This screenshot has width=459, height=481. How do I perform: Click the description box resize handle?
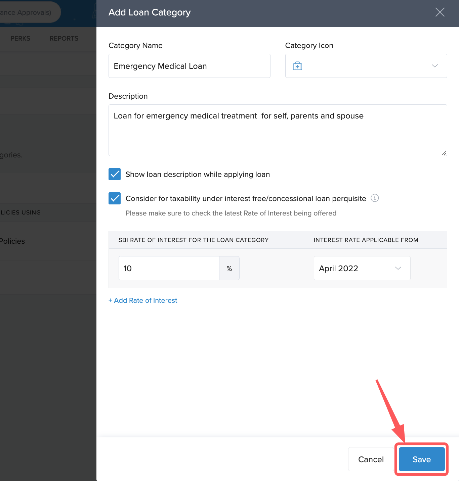pyautogui.click(x=444, y=153)
